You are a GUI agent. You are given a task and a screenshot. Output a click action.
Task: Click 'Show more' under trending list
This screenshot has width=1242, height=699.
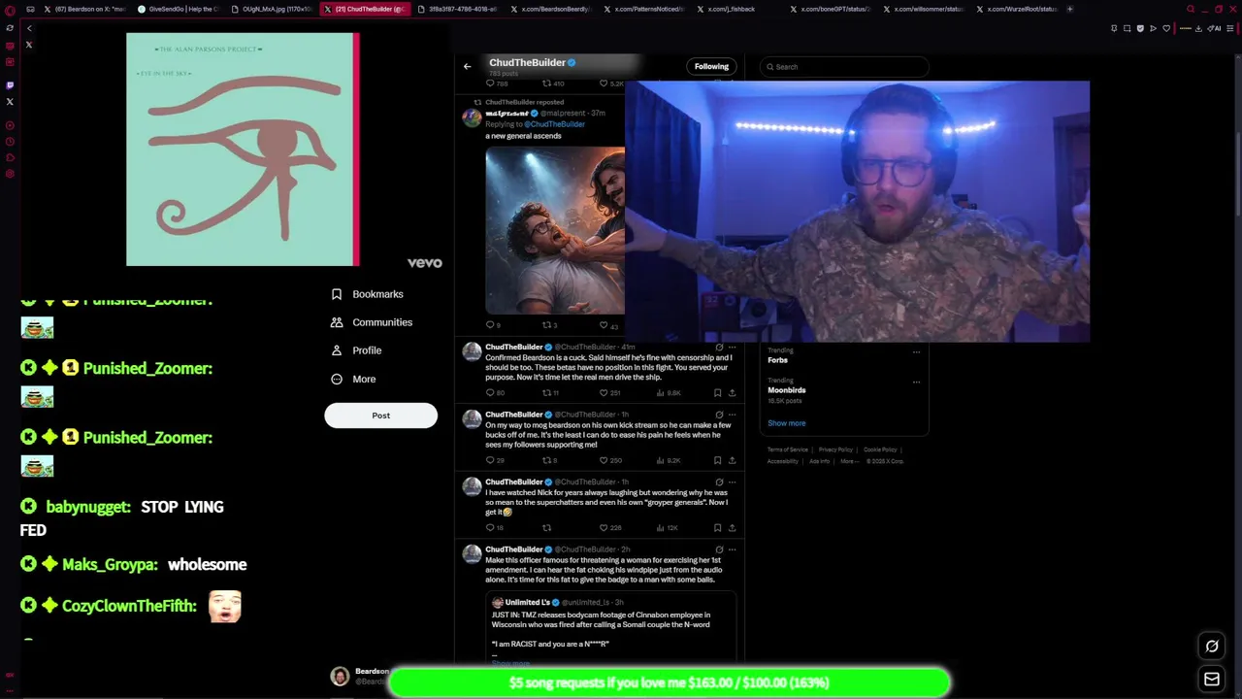click(x=786, y=423)
